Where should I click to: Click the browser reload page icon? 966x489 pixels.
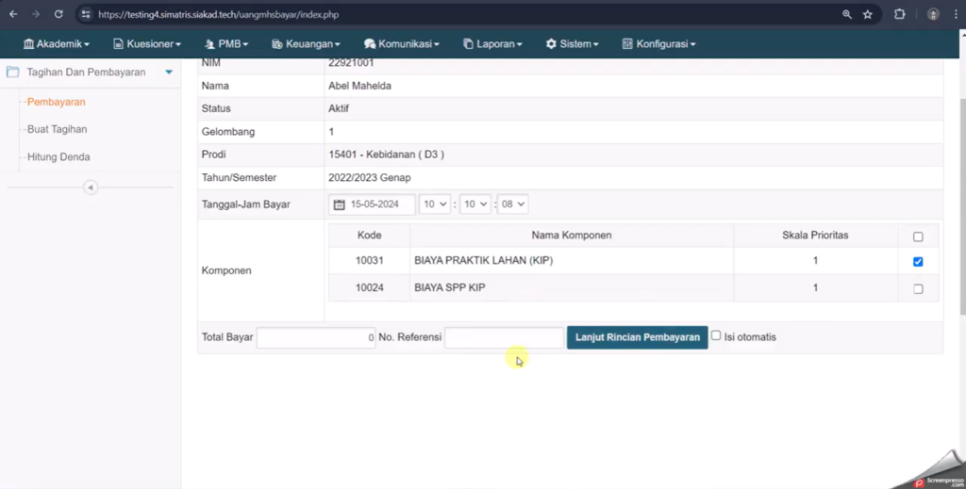(58, 14)
